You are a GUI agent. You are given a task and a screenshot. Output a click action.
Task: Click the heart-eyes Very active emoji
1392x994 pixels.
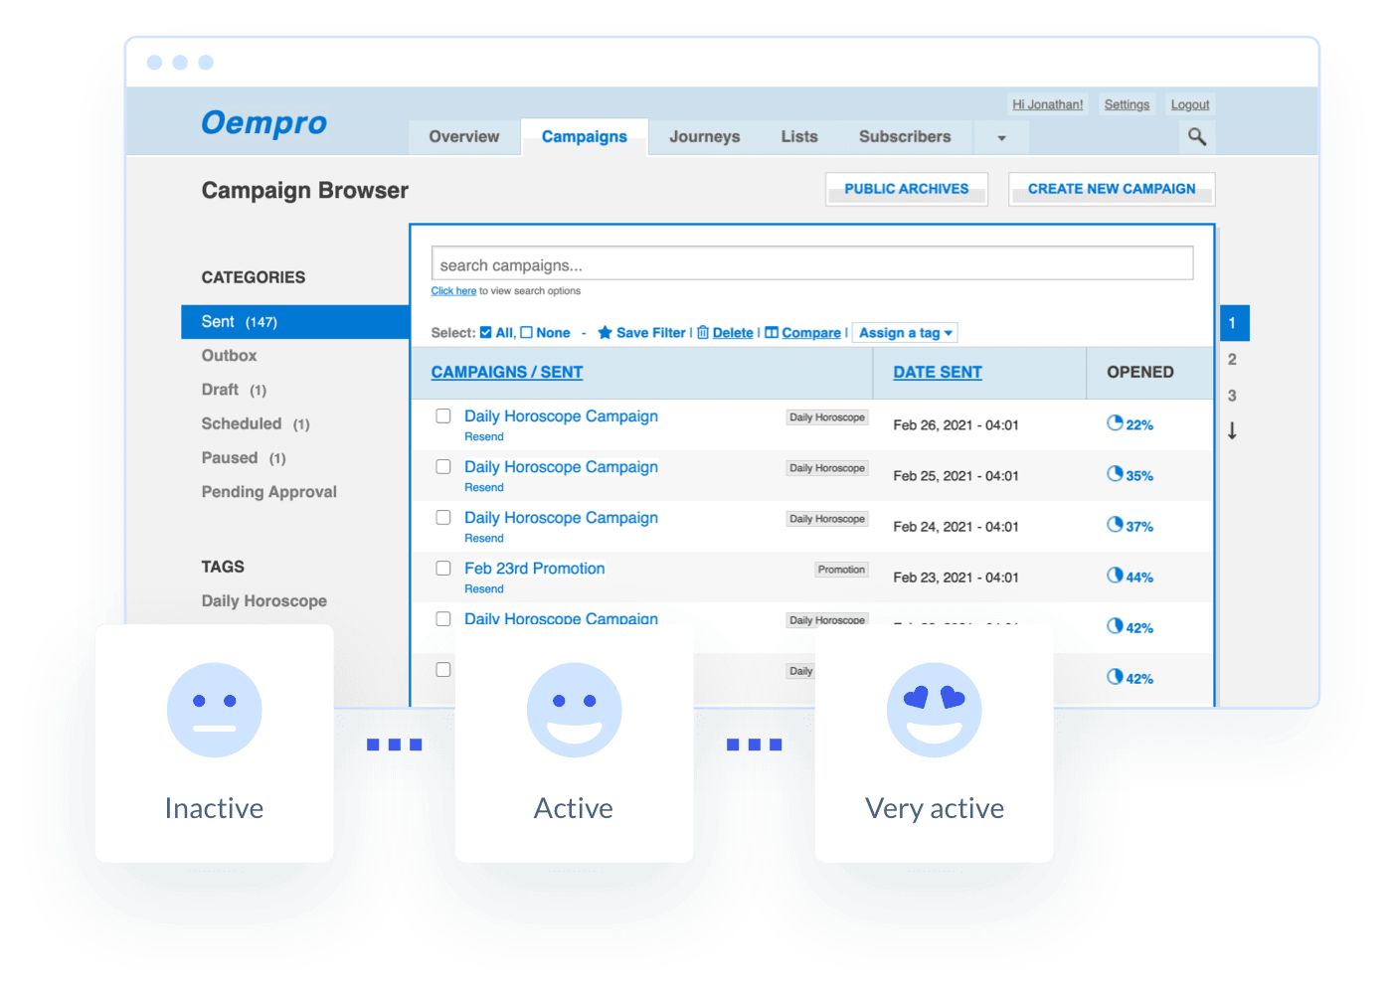[x=934, y=710]
